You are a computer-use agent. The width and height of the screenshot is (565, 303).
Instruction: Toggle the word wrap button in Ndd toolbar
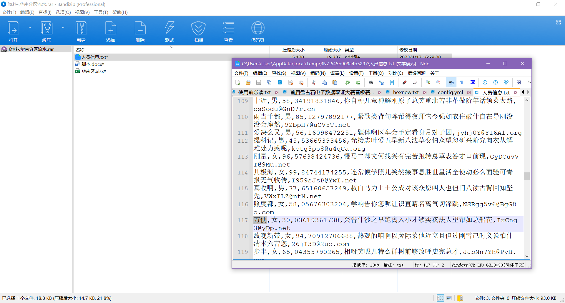[451, 82]
